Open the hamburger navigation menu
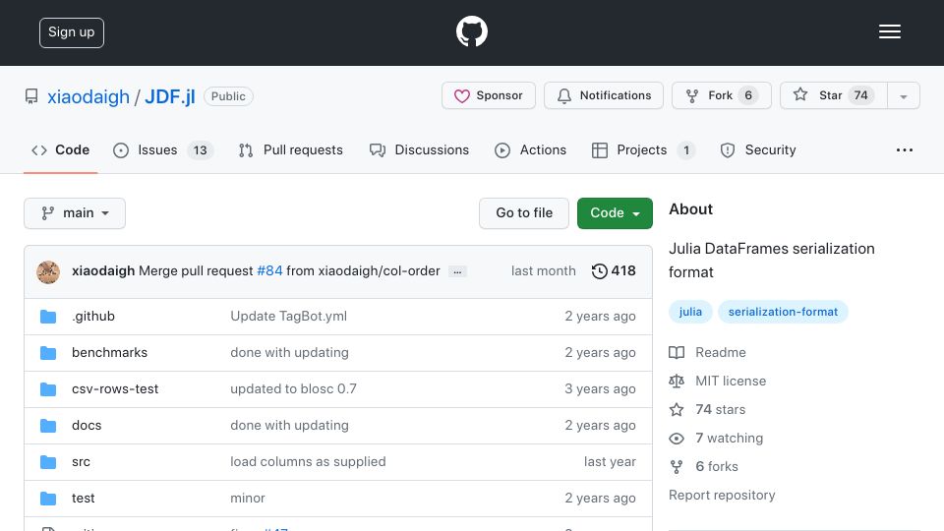Screen dimensions: 944x531 click(889, 31)
